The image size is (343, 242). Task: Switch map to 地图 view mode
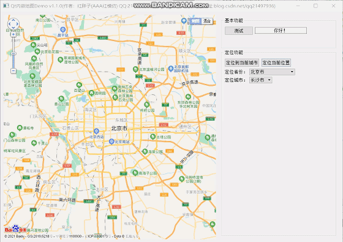(x=195, y=21)
